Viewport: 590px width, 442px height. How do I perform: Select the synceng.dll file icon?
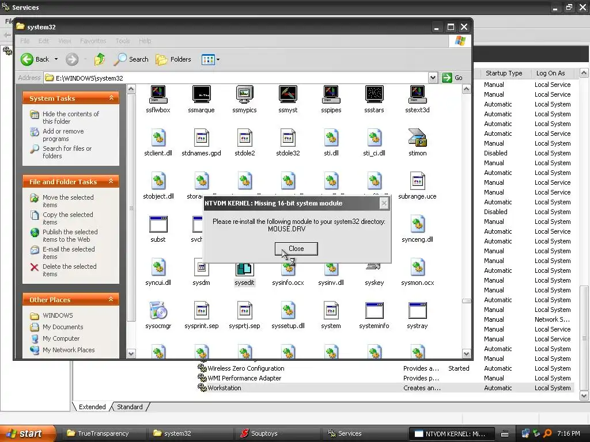tap(417, 224)
